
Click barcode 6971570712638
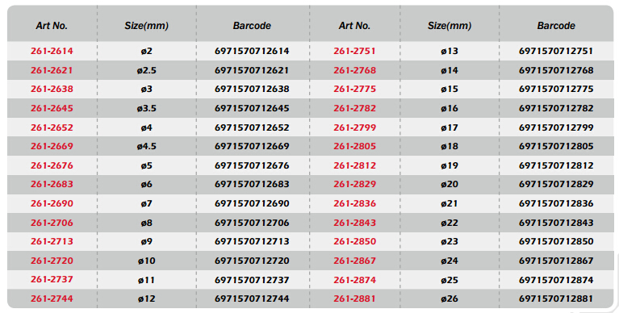tap(252, 89)
